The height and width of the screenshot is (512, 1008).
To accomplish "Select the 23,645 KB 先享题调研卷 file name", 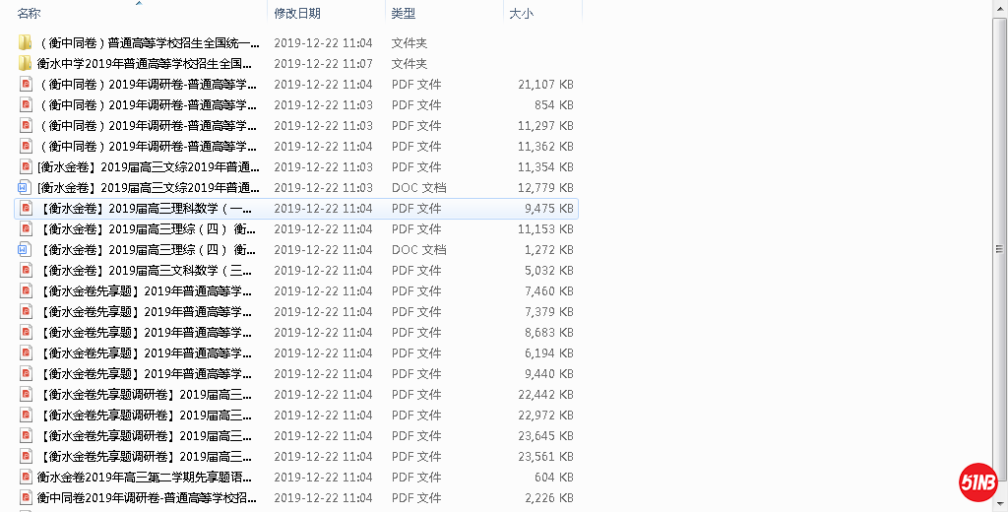I will pos(148,436).
